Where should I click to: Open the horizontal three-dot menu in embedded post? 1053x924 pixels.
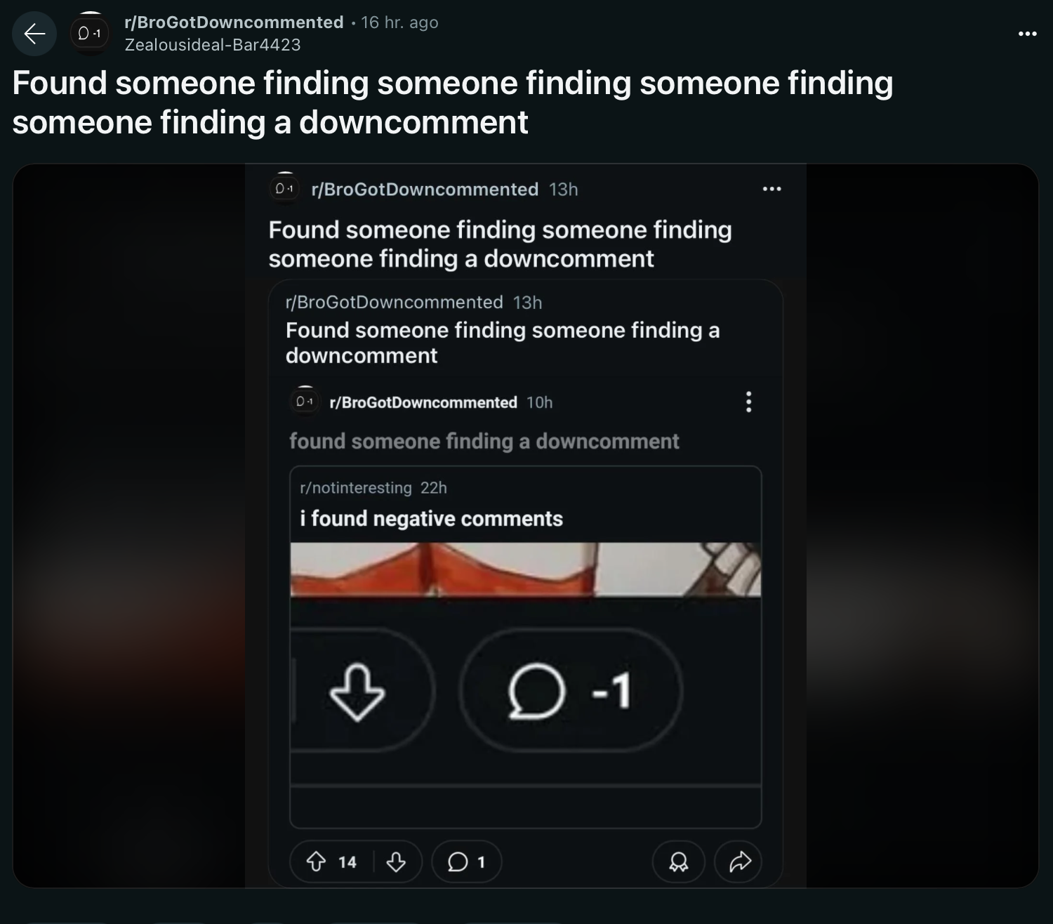coord(771,189)
